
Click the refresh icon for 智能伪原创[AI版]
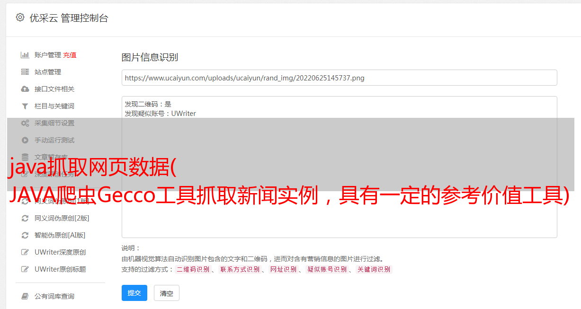(25, 235)
